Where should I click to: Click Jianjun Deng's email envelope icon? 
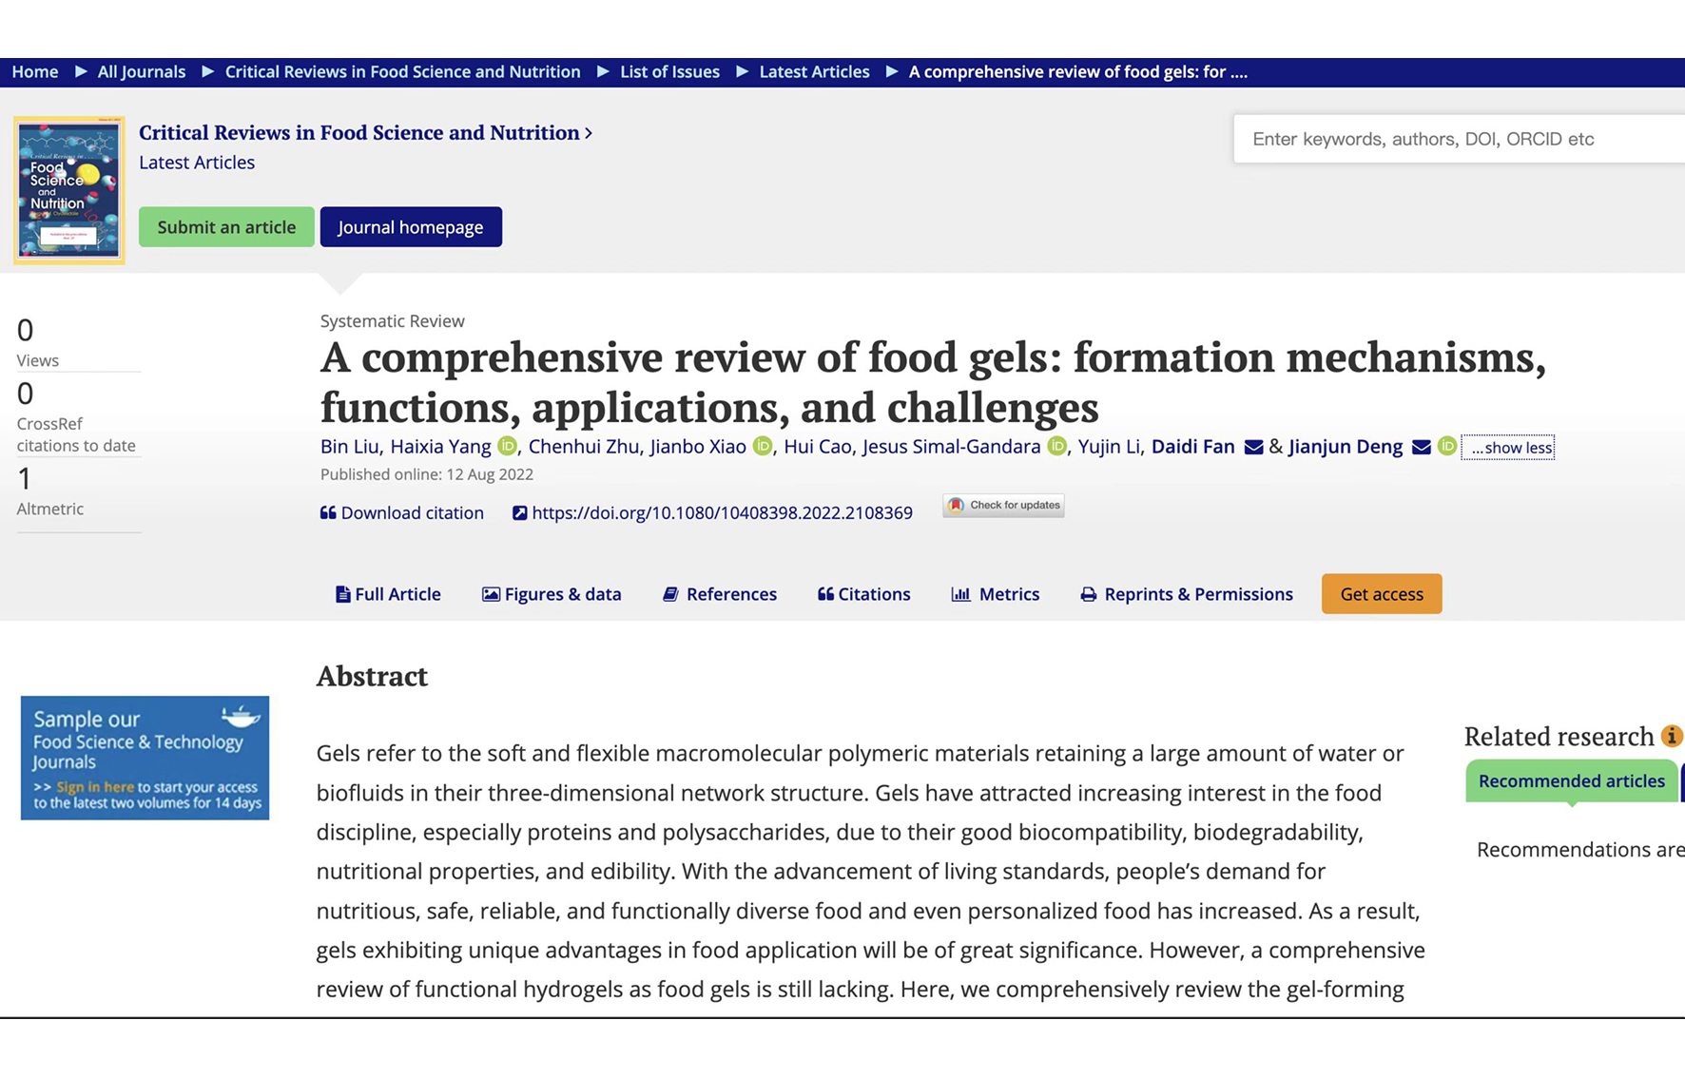coord(1421,448)
